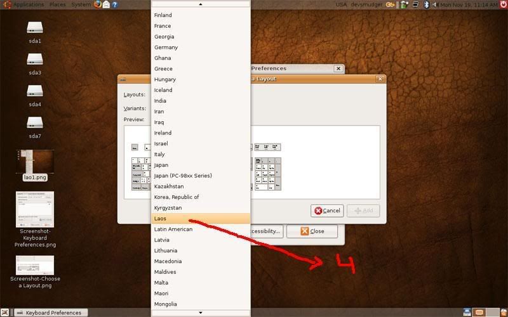Open the Applications menu

pyautogui.click(x=29, y=4)
